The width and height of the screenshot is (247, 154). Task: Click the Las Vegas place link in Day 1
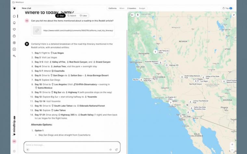[57, 53]
